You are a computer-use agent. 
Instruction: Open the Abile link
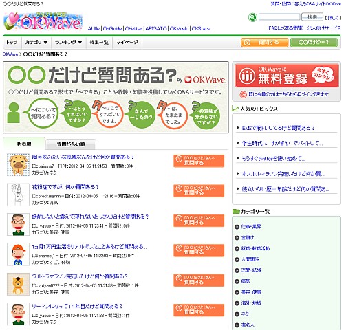(x=94, y=29)
